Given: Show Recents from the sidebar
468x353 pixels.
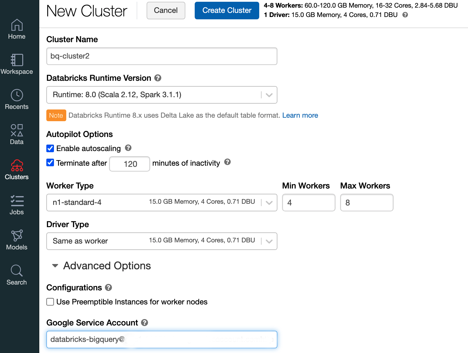Looking at the screenshot, I should (17, 99).
